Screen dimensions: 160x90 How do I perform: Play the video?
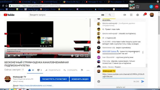click(x=9, y=56)
